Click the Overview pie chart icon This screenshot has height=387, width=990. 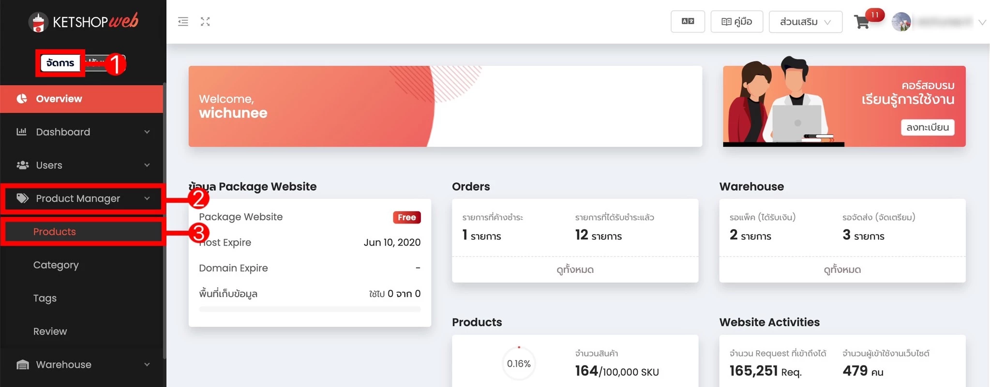point(22,99)
